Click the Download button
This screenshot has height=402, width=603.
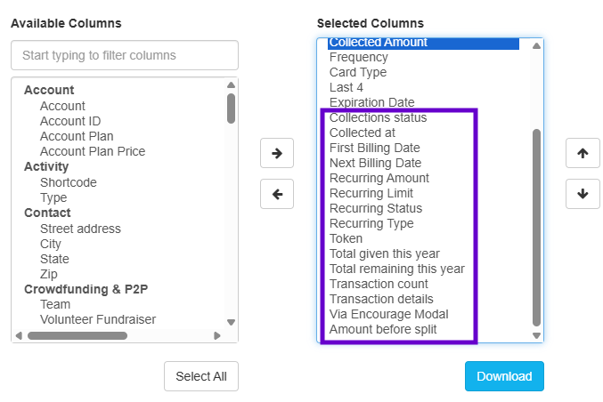click(504, 376)
